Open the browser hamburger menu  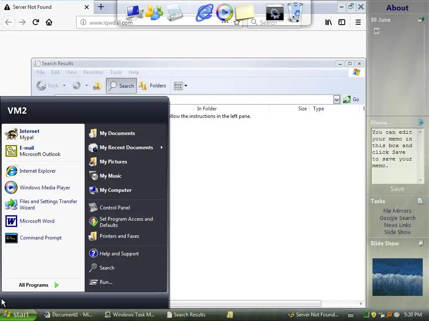tap(358, 22)
